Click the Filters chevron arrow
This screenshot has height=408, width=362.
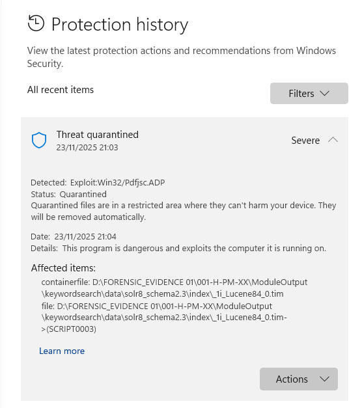pos(324,94)
